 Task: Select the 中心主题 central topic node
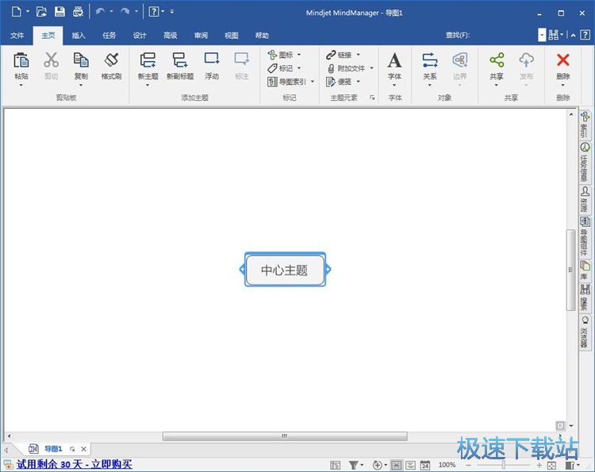tap(285, 270)
